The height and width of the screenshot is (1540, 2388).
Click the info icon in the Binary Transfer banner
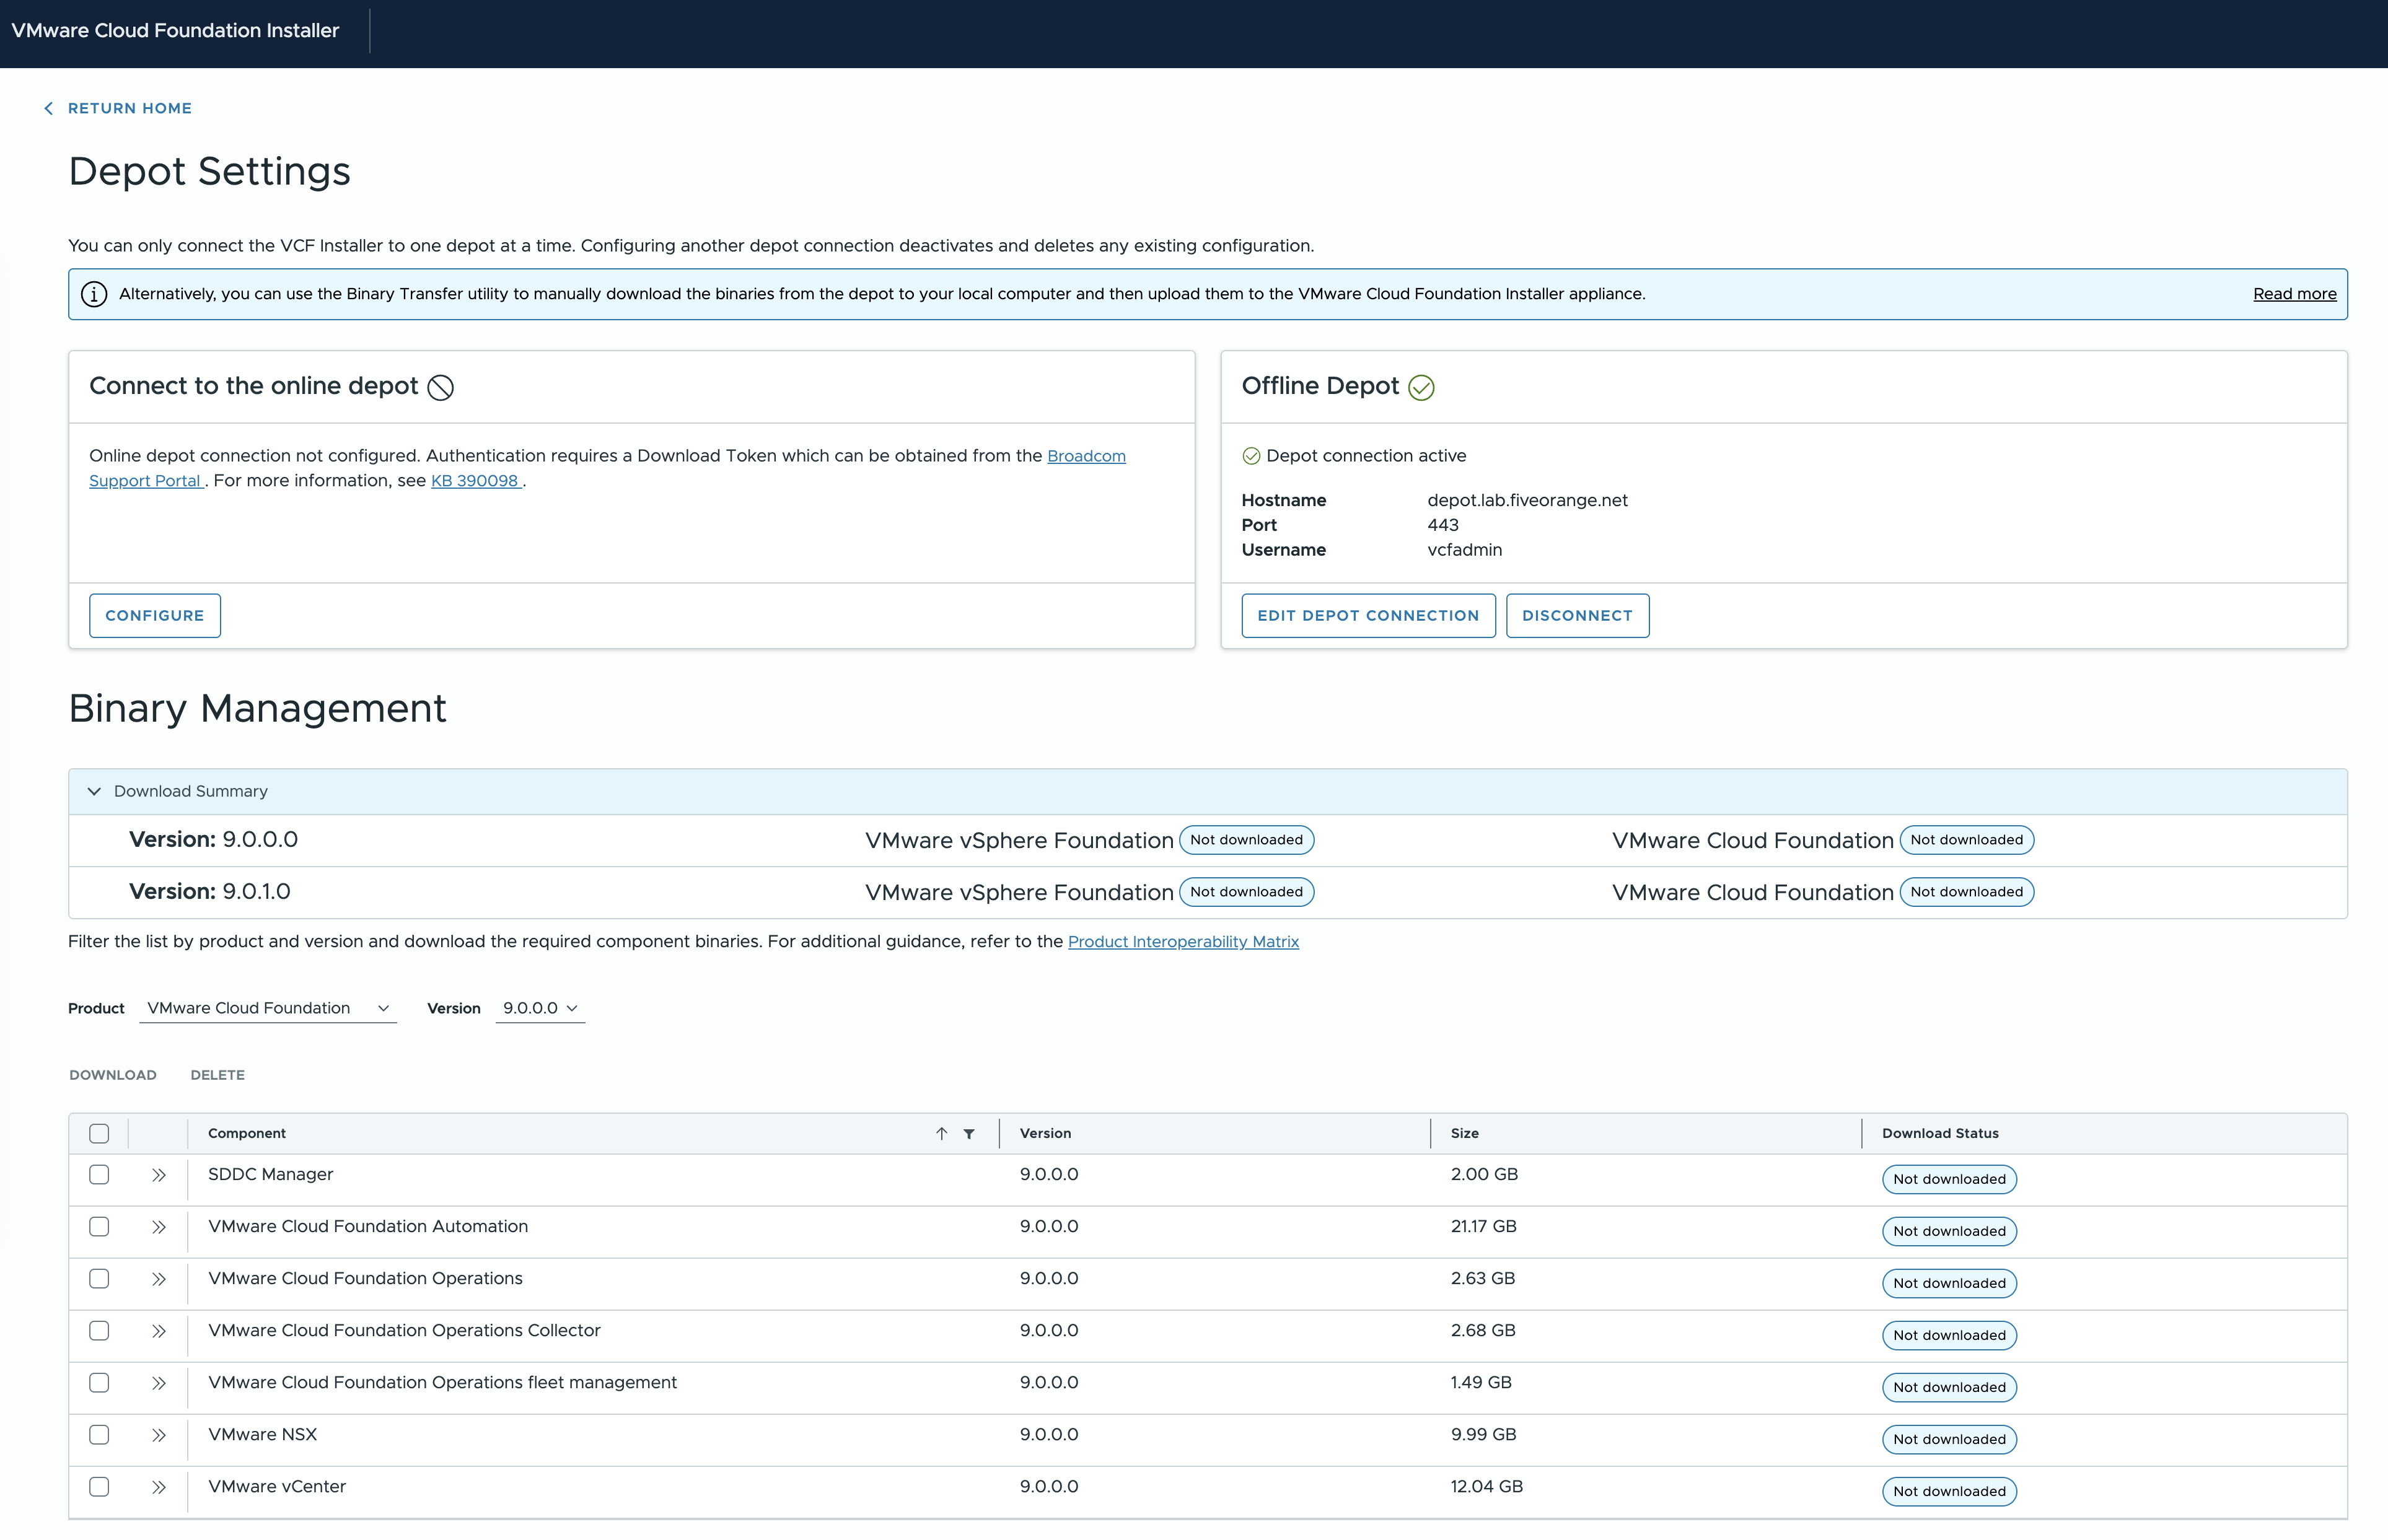click(94, 294)
